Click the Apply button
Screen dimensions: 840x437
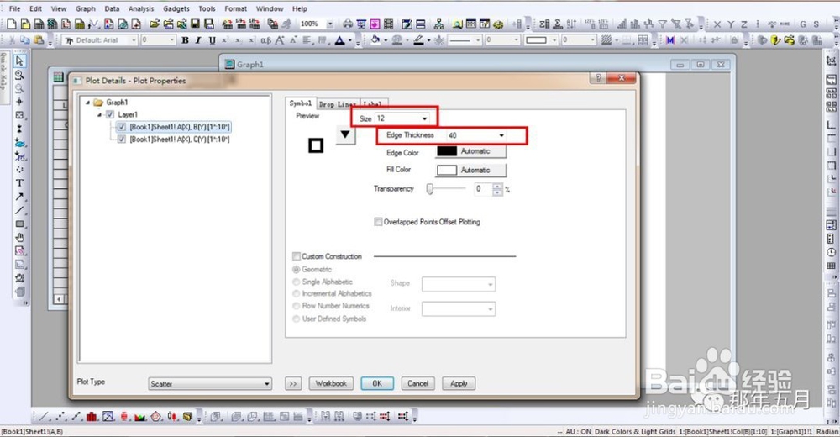tap(459, 383)
